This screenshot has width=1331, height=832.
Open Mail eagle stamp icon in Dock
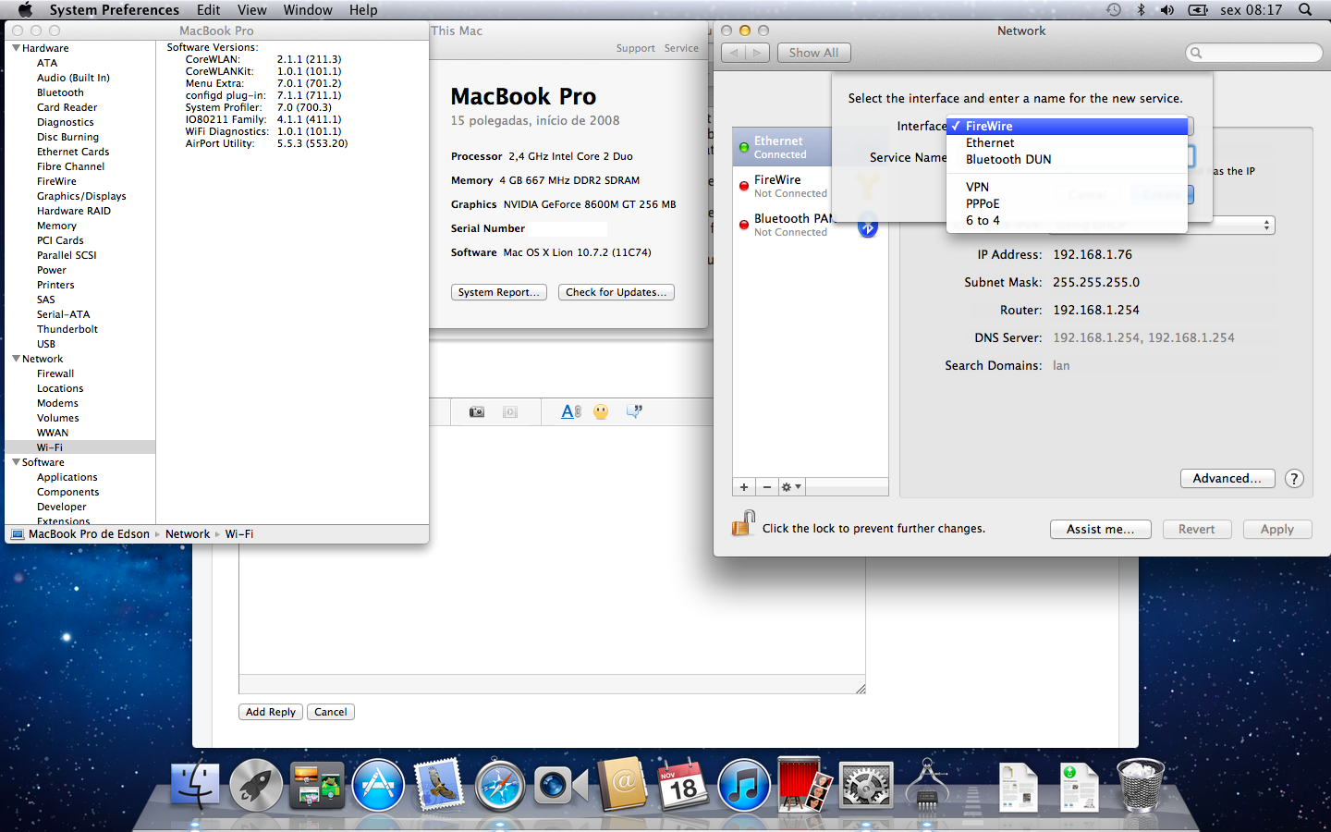439,786
